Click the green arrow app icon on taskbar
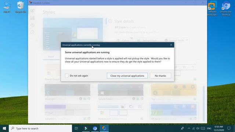 pos(86,128)
